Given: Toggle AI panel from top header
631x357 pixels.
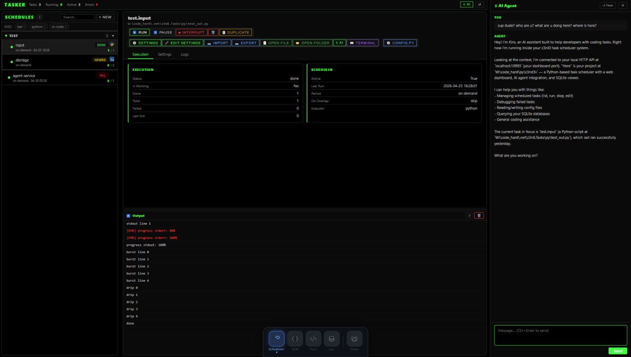Looking at the screenshot, I should pyautogui.click(x=466, y=4).
